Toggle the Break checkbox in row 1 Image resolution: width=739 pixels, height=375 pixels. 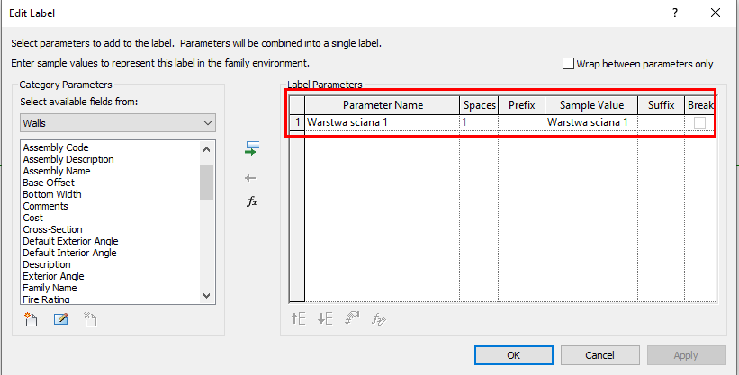coord(699,122)
